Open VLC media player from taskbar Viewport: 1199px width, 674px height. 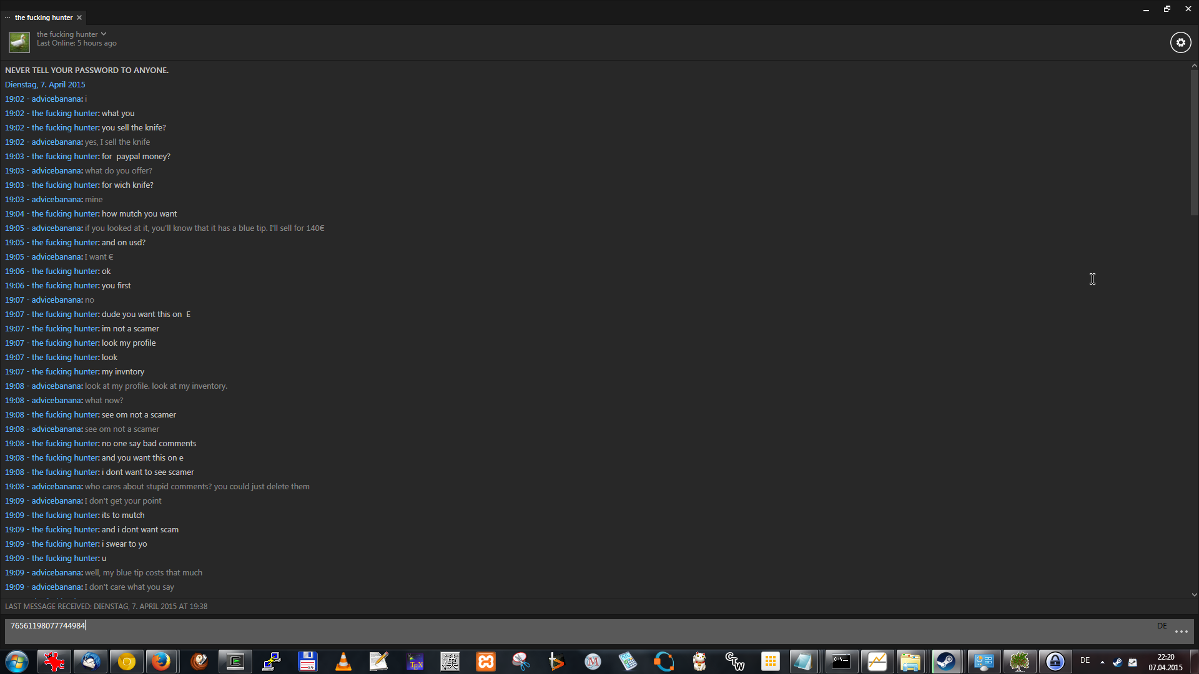pos(343,662)
